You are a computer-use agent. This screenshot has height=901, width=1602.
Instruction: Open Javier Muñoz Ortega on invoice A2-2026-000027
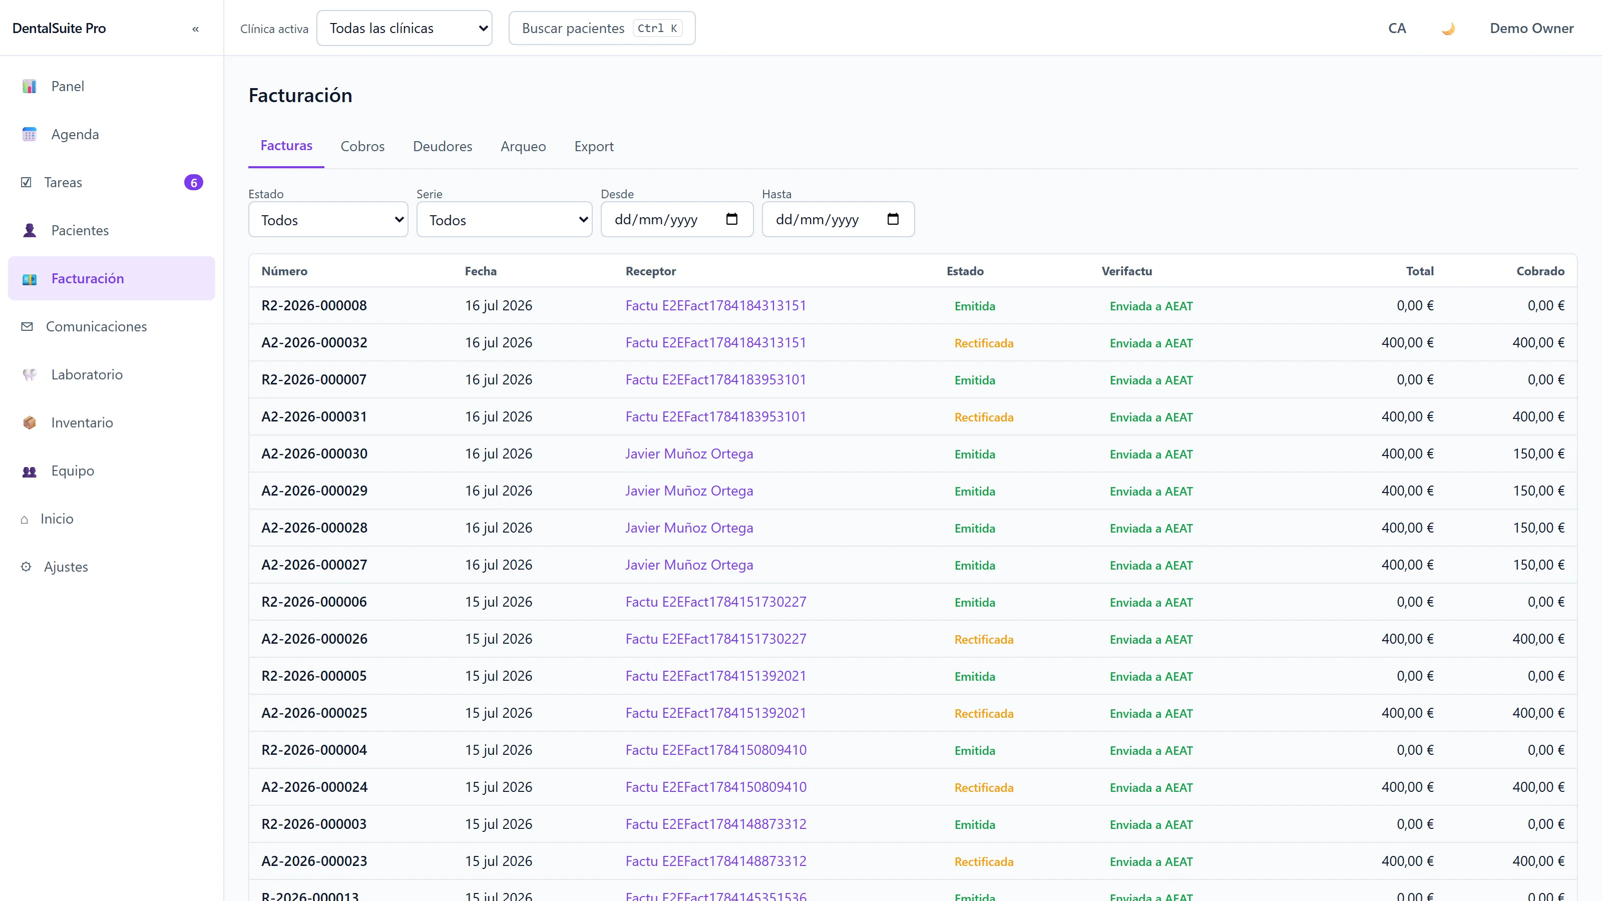(688, 565)
